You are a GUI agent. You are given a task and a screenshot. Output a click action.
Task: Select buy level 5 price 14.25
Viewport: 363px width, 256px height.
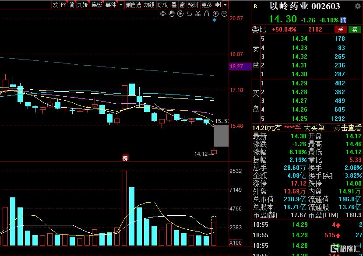point(300,119)
